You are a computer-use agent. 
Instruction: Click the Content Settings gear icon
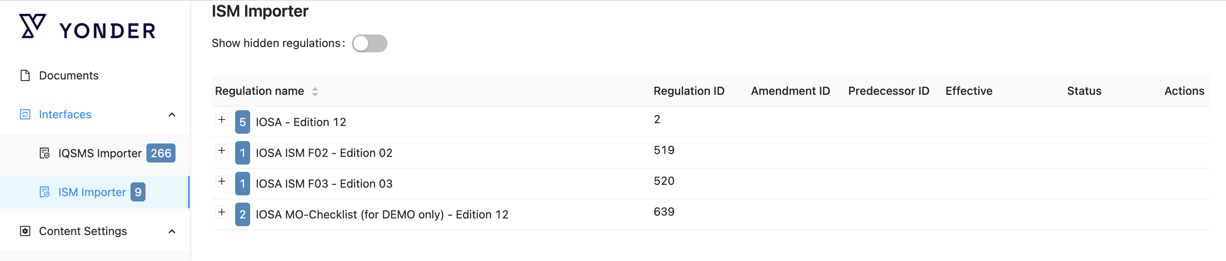pos(25,231)
